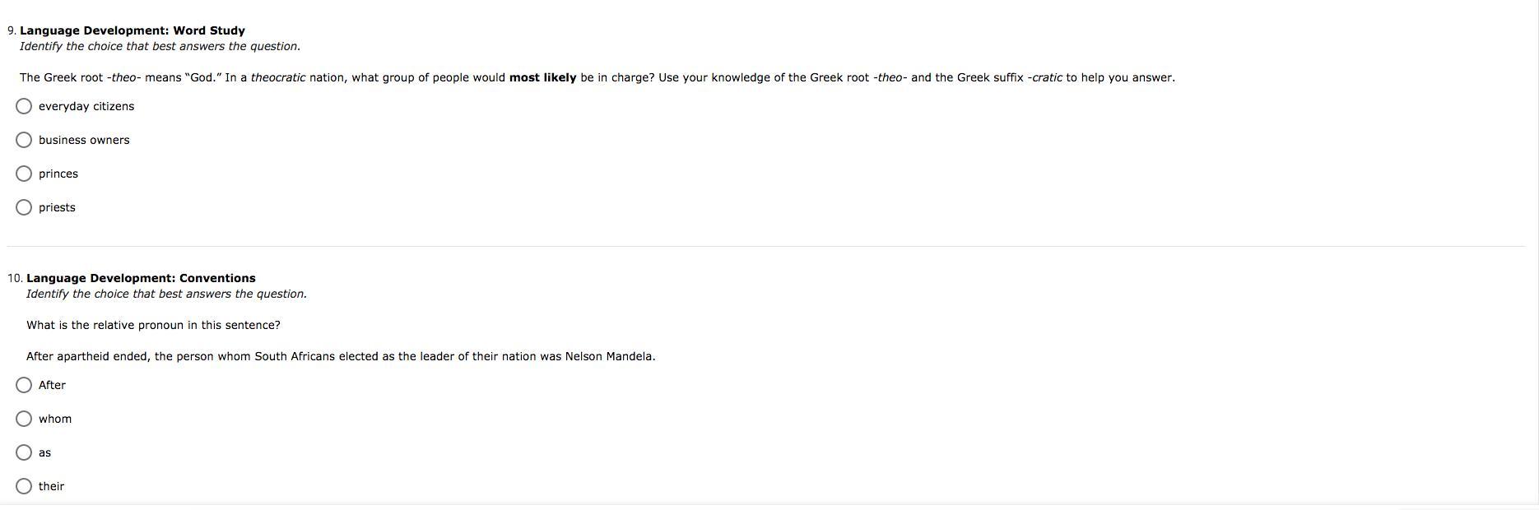The height and width of the screenshot is (510, 1539).
Task: Click the 'whom' answer label text
Action: click(55, 419)
